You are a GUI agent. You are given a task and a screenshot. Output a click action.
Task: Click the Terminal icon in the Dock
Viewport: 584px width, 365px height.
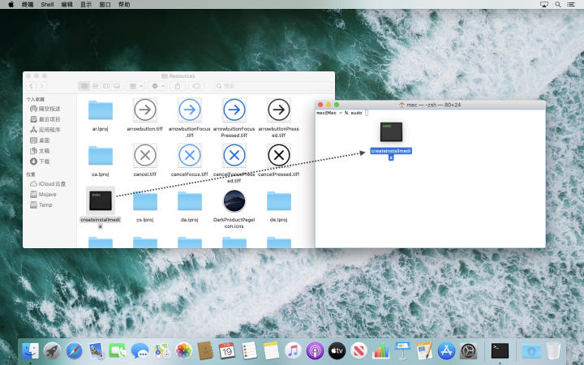(500, 351)
